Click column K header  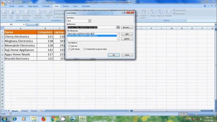point(151,28)
